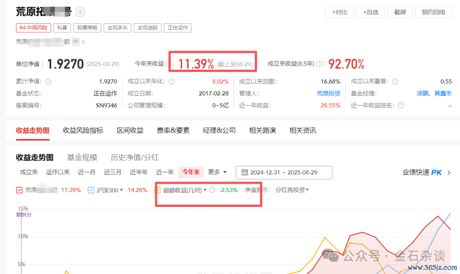Click the 16.68% drawdown value

tap(331, 81)
